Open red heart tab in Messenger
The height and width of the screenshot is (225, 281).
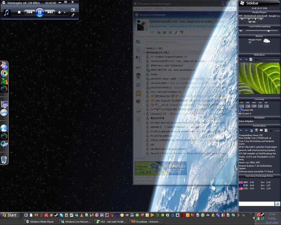click(x=138, y=101)
